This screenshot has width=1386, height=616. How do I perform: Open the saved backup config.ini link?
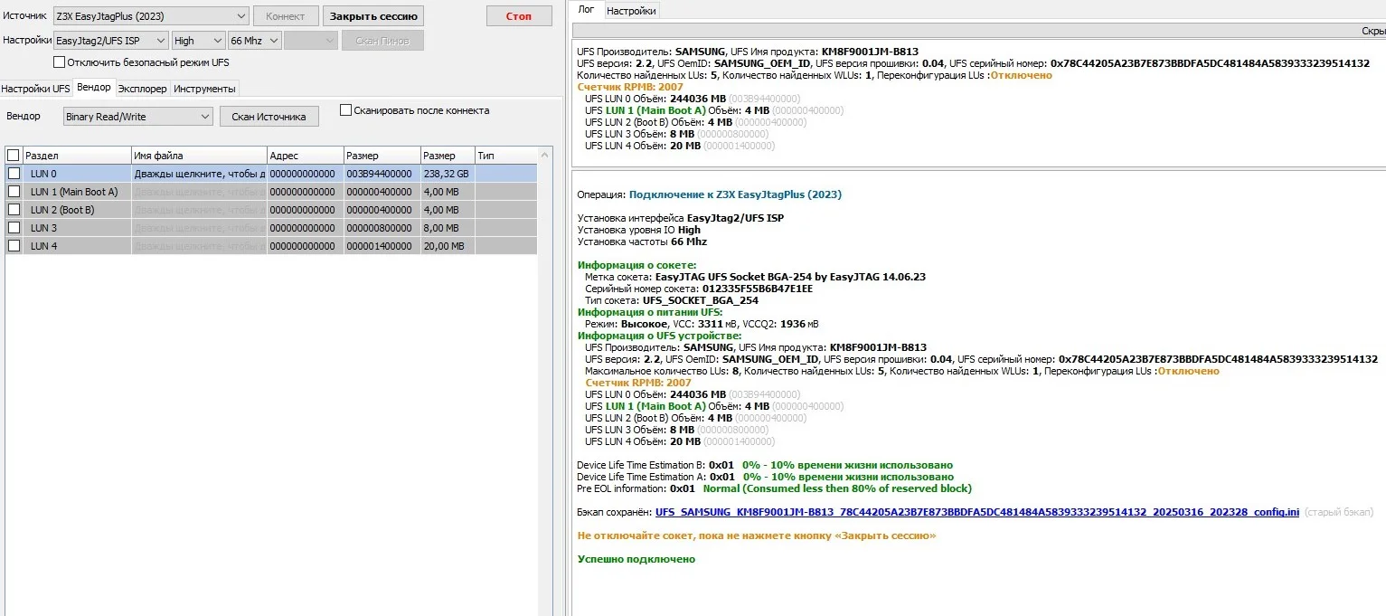click(976, 512)
